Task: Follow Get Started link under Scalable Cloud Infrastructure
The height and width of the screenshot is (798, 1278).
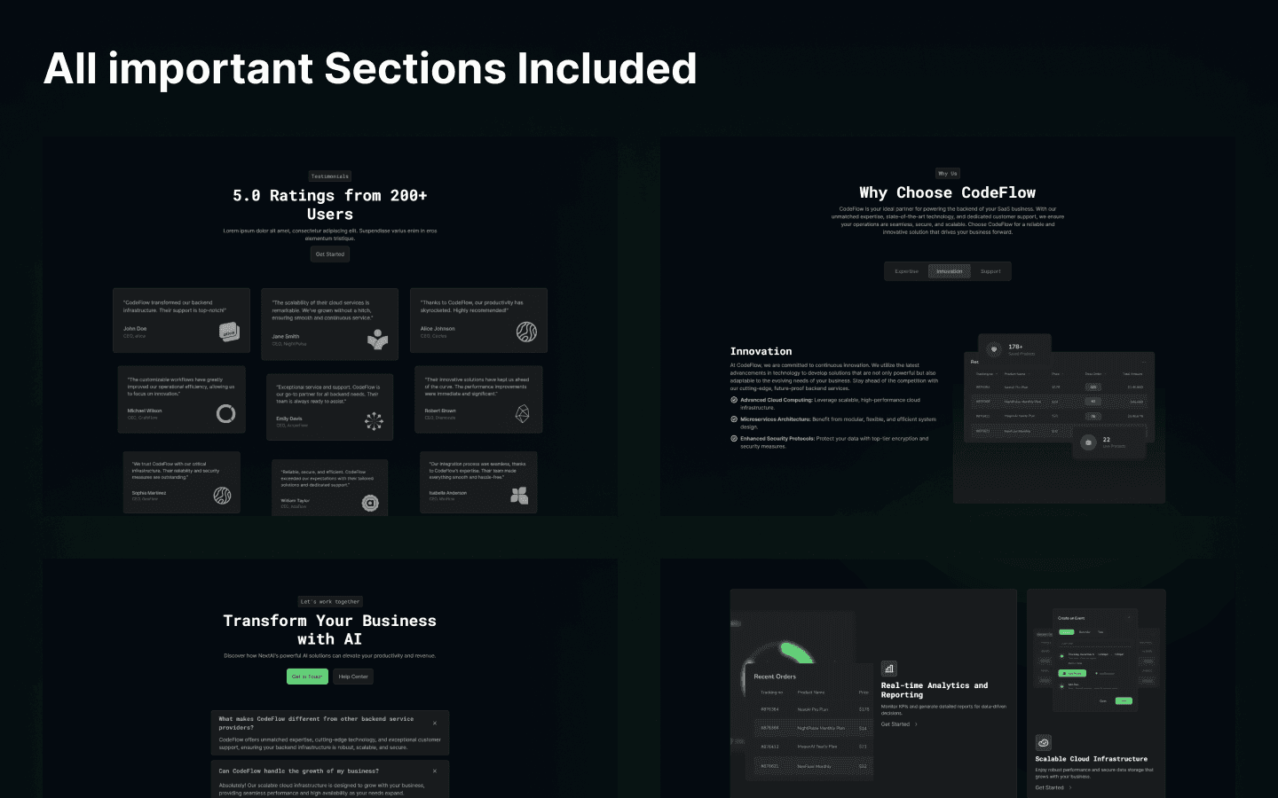Action: pos(1049,787)
